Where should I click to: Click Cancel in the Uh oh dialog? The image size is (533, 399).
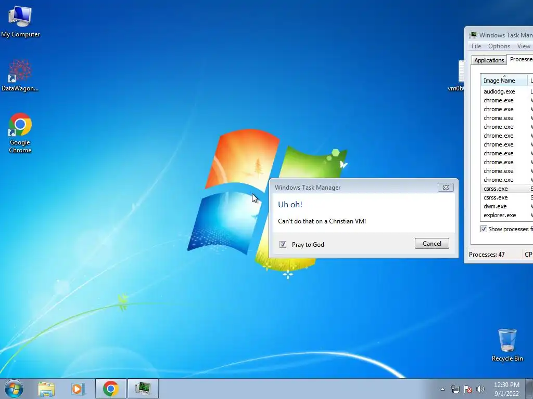click(432, 243)
